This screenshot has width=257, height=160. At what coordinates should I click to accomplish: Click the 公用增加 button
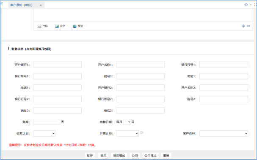click(x=150, y=156)
